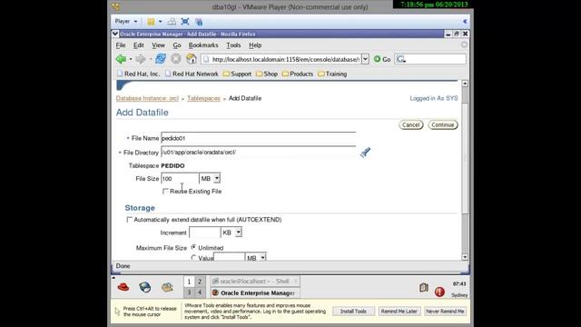Open the Edit menu

pyautogui.click(x=139, y=45)
